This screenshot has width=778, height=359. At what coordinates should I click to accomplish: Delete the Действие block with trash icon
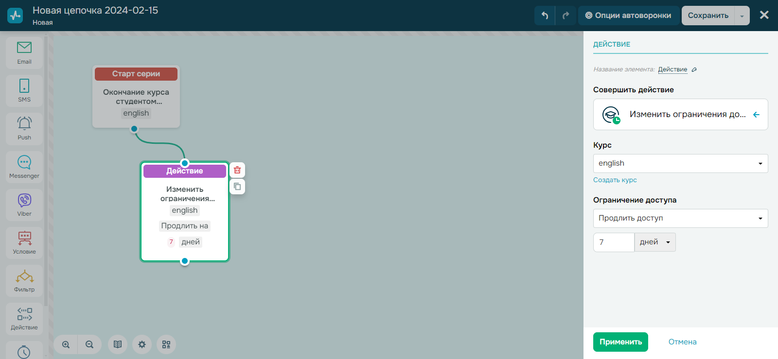click(237, 170)
